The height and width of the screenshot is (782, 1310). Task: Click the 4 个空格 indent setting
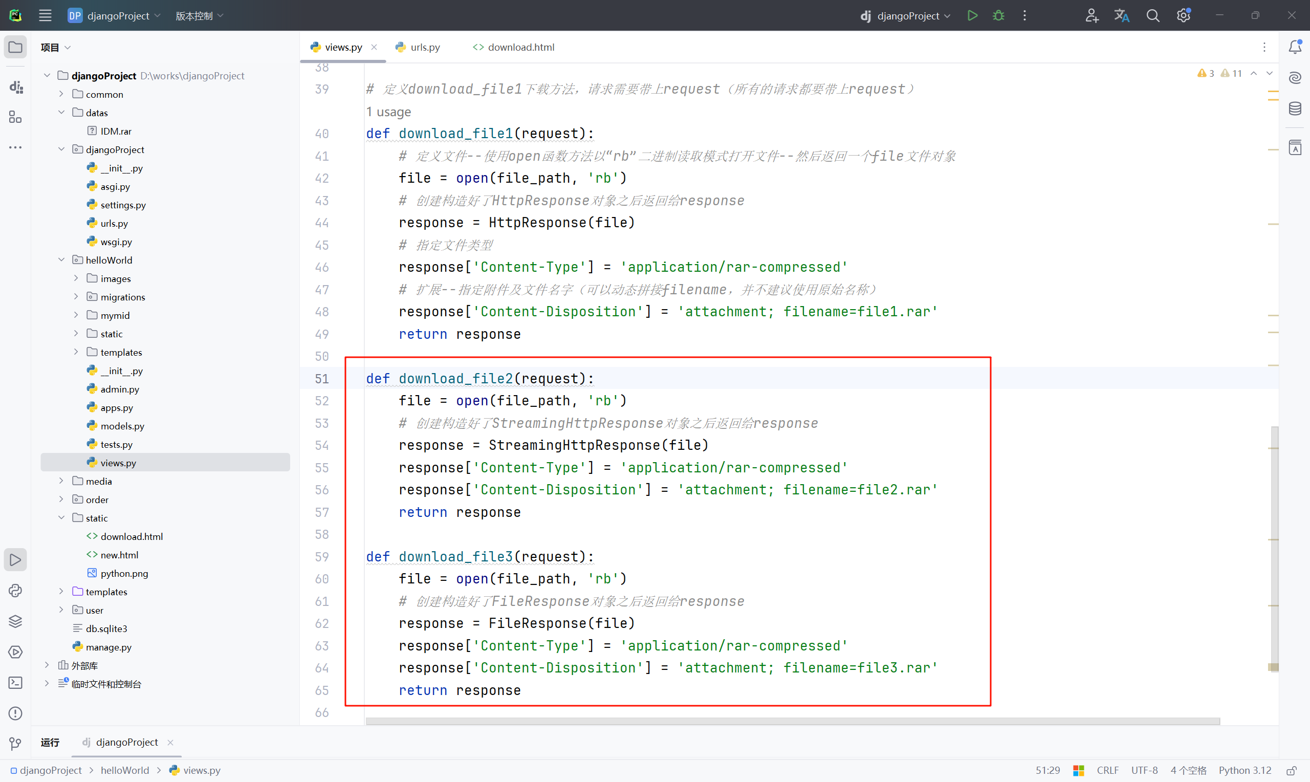pyautogui.click(x=1188, y=770)
